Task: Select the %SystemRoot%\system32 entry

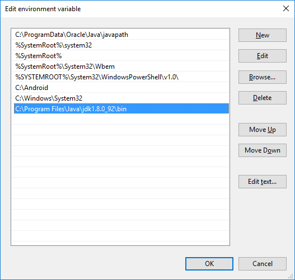Action: coord(121,45)
